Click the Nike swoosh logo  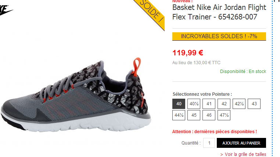[x=6, y=10]
